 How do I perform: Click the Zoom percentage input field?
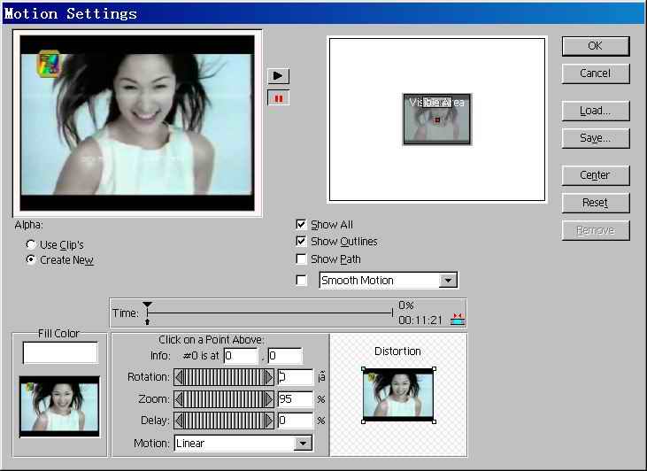(x=296, y=399)
